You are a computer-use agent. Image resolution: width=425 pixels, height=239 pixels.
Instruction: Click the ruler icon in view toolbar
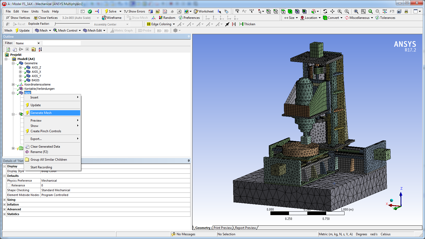tap(406, 11)
